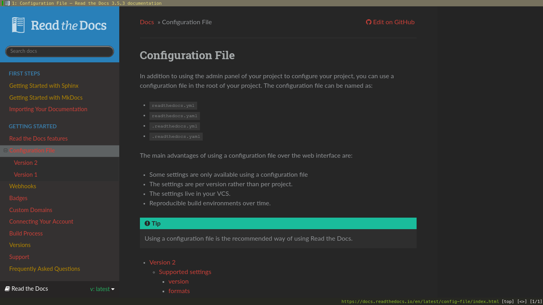Click the GETTING STARTED sidebar caption
The image size is (543, 305).
point(33,126)
